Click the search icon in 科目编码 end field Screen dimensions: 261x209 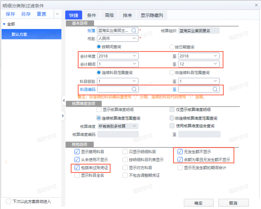pos(215,89)
